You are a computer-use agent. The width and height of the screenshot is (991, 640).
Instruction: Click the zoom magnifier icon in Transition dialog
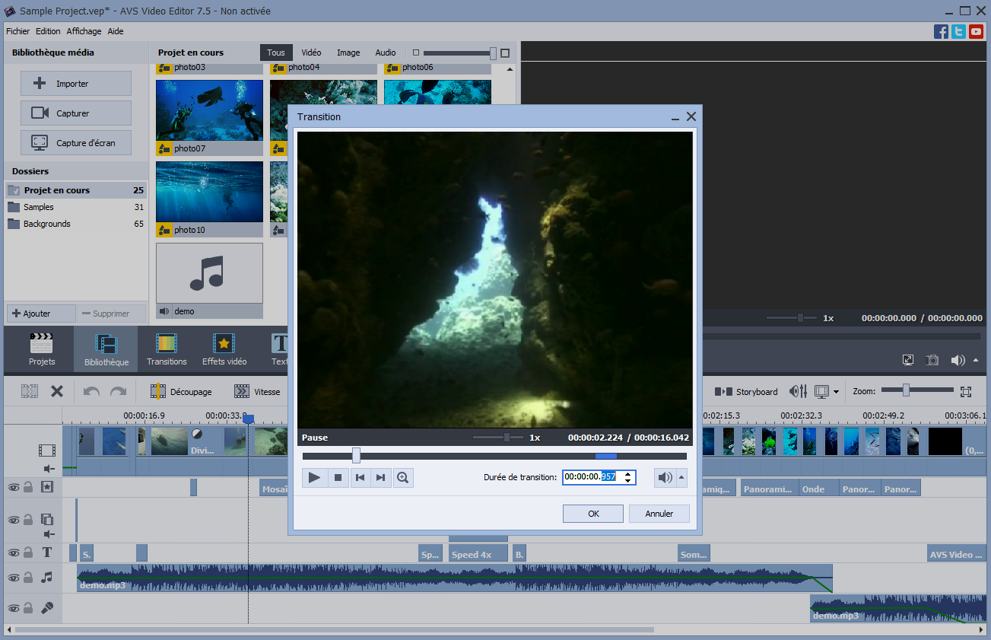tap(403, 478)
